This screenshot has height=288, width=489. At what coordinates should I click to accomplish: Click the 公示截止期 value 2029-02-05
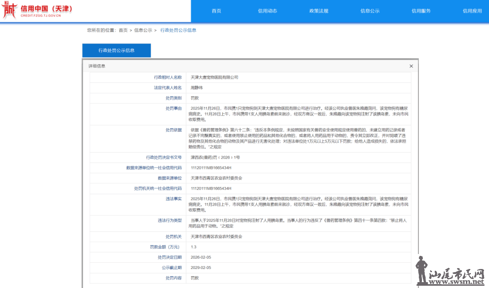click(x=201, y=268)
